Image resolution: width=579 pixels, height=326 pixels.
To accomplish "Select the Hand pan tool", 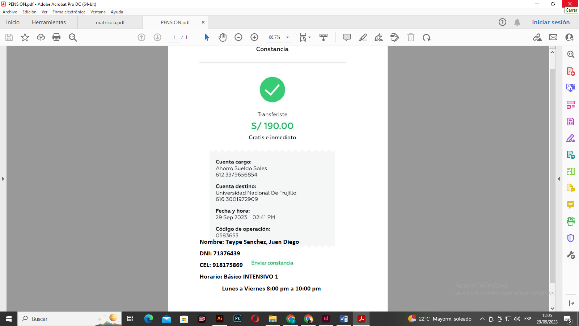I will click(x=223, y=37).
